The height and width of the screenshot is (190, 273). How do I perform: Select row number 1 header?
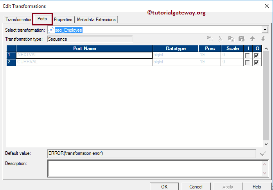click(x=11, y=55)
